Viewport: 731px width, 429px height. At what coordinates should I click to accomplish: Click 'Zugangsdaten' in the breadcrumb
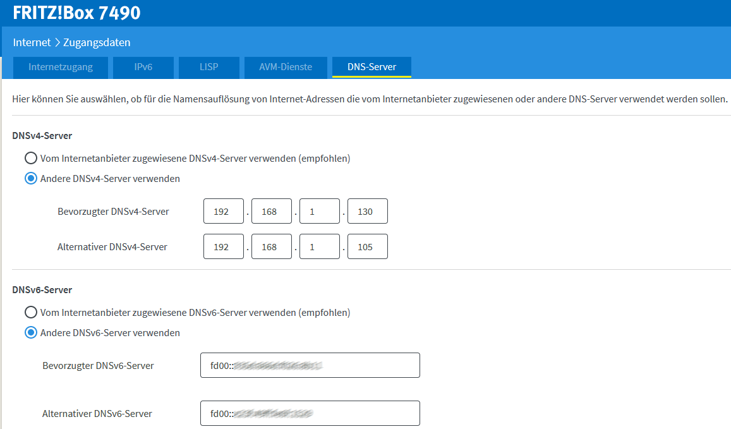pos(97,42)
